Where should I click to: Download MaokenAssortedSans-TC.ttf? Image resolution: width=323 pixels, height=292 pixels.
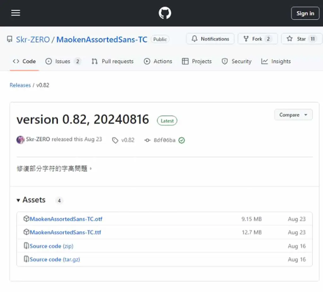[65, 232]
